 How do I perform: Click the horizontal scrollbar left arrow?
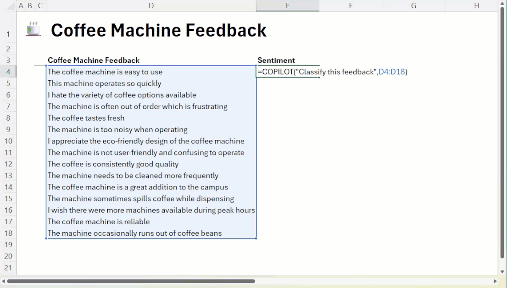[x=4, y=281]
